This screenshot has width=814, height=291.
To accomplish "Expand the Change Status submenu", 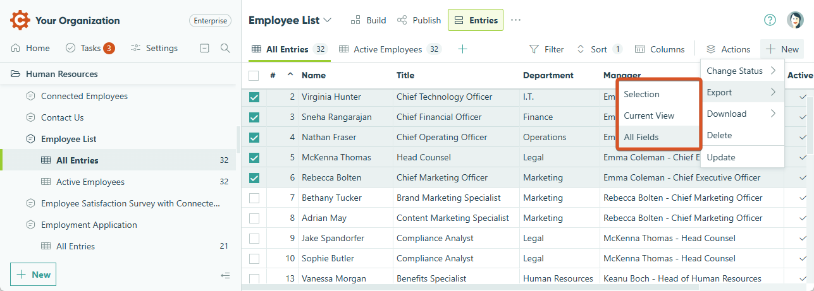I will [742, 71].
